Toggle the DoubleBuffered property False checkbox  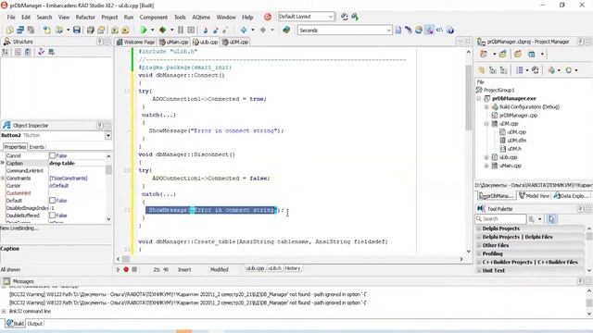coord(52,216)
